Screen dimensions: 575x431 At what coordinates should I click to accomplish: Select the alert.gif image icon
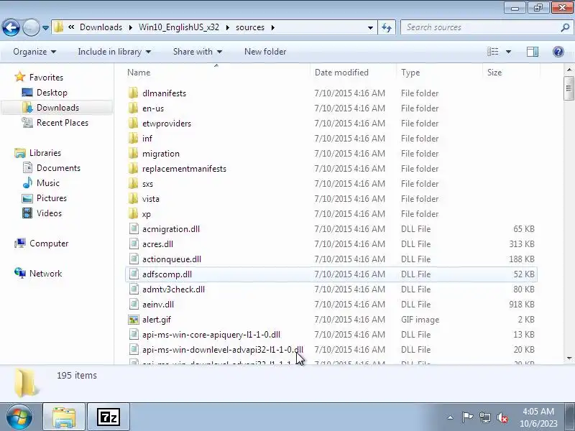click(134, 320)
